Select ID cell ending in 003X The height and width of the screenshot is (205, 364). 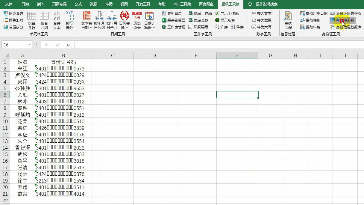click(63, 82)
